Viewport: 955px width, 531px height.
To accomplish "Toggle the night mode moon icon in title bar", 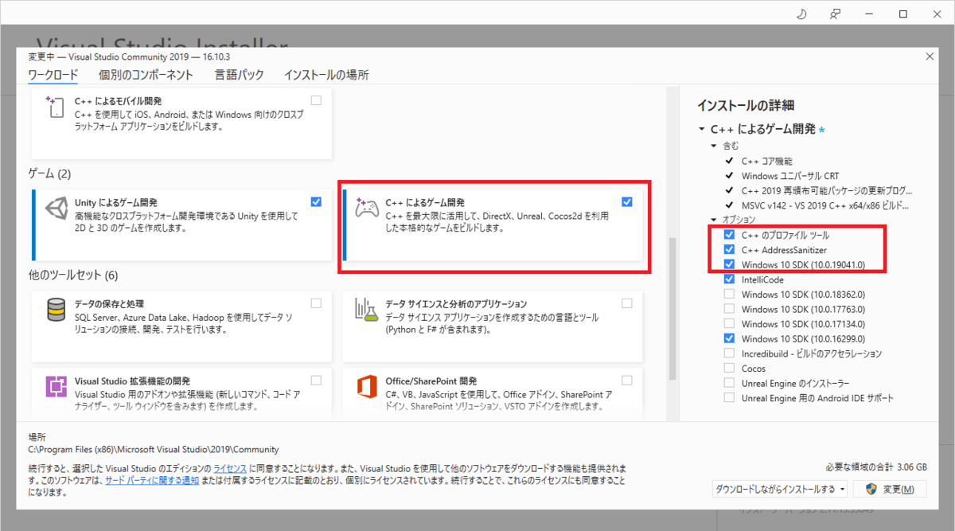I will pos(801,14).
